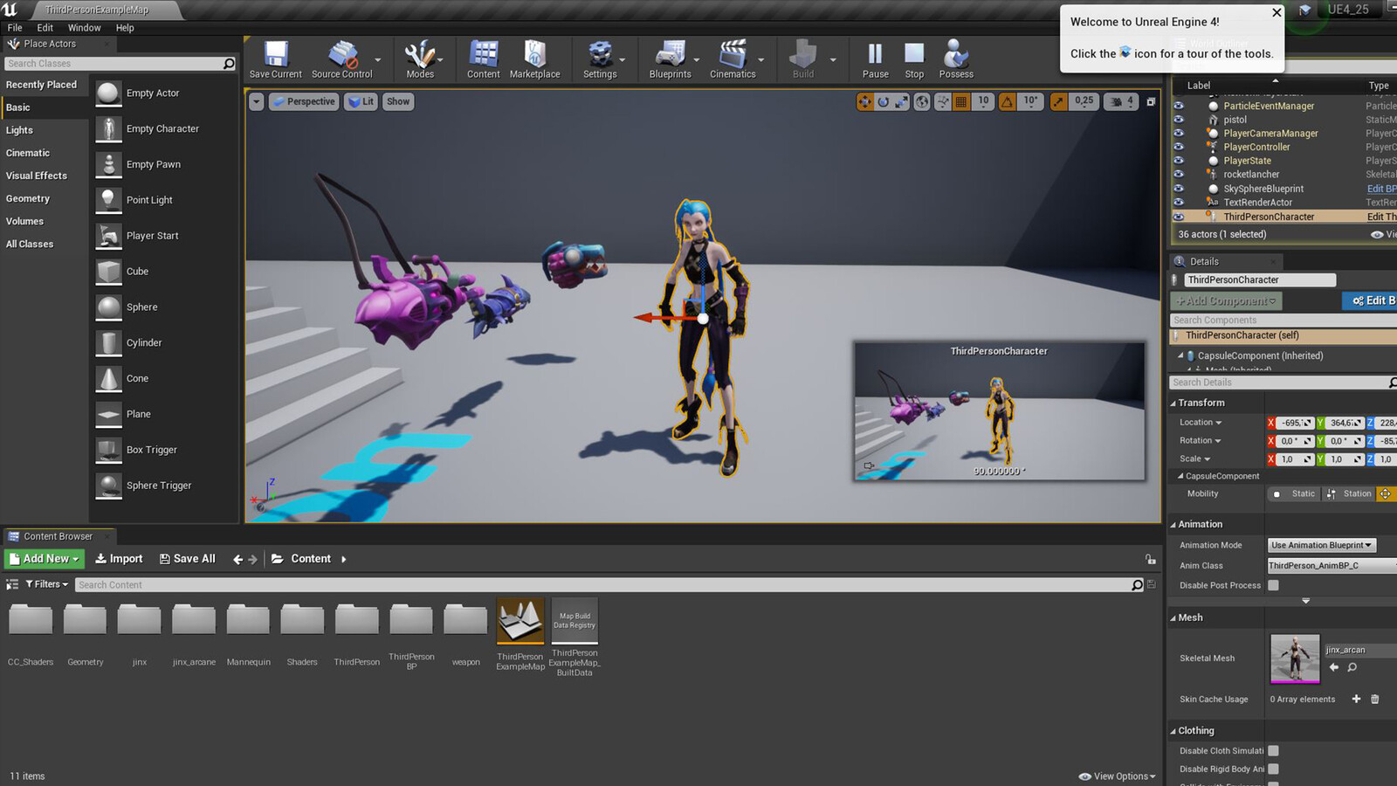
Task: Hide the SkySphereBlueprint actor via eye icon
Action: (x=1179, y=189)
